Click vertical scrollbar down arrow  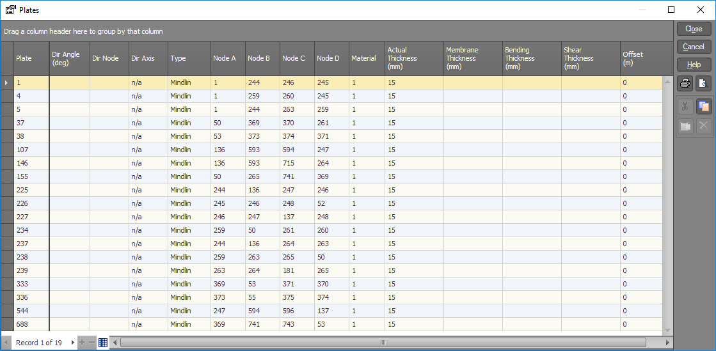click(x=667, y=330)
